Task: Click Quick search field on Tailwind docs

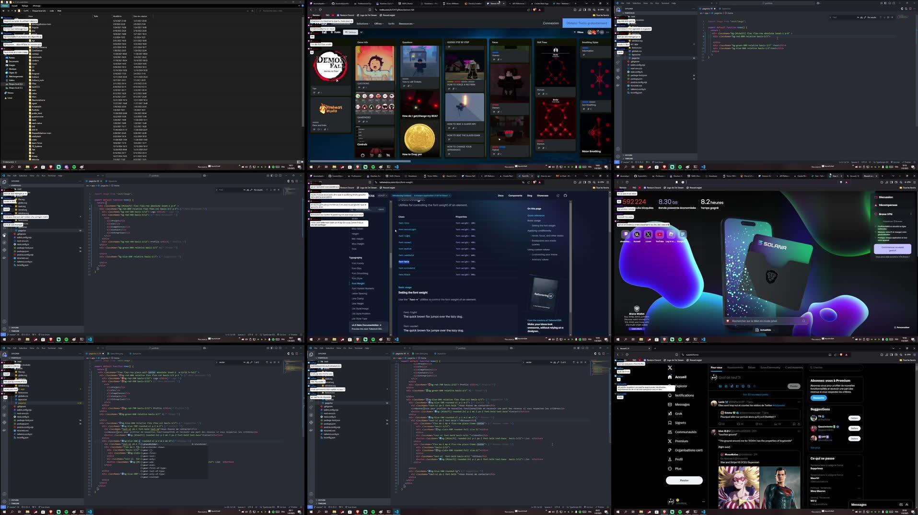Action: click(x=368, y=209)
